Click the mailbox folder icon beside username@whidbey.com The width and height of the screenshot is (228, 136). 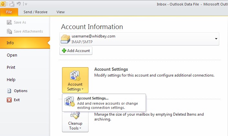65,39
